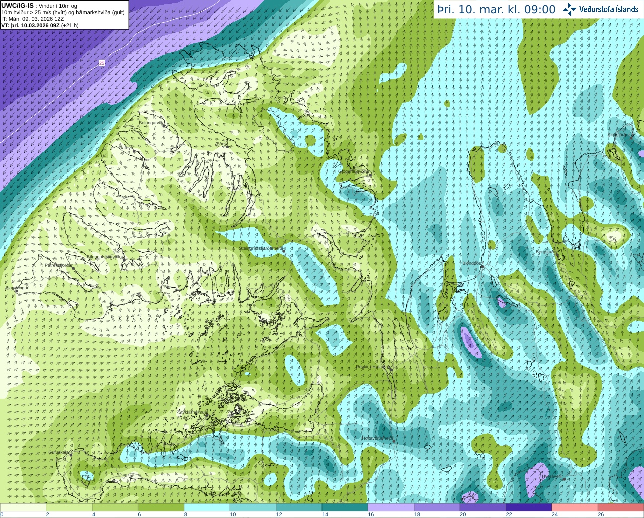Click the Bergstaðir station label
The width and height of the screenshot is (644, 518).
[545, 252]
